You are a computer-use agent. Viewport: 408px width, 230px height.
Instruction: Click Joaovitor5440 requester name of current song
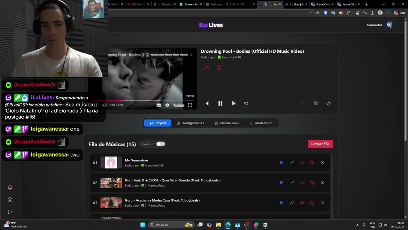(x=231, y=57)
